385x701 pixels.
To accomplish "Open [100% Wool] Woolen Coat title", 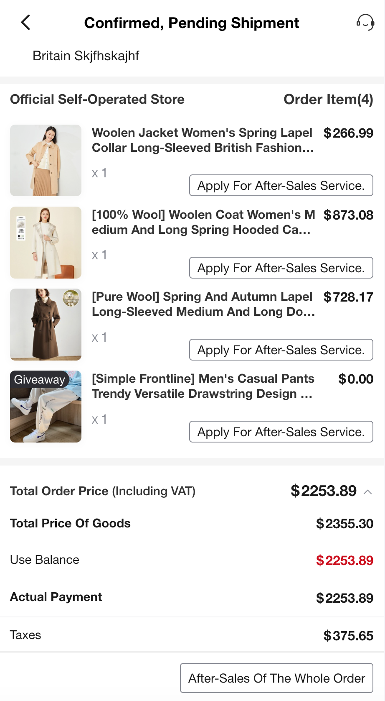I will coord(203,222).
